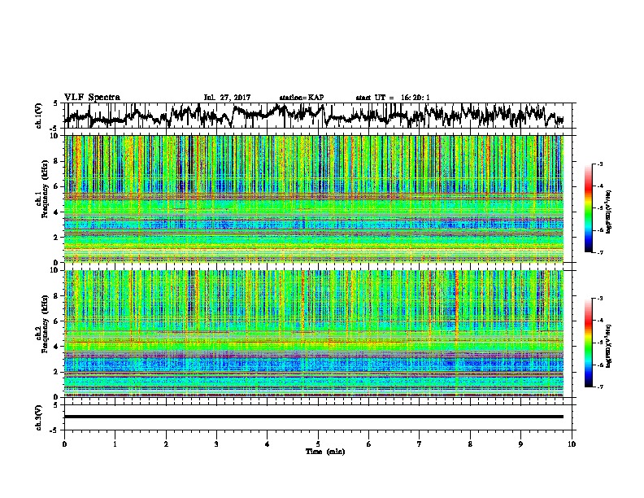Click the "-7" value on ch.1 color bar
The width and height of the screenshot is (644, 498).
coord(599,252)
